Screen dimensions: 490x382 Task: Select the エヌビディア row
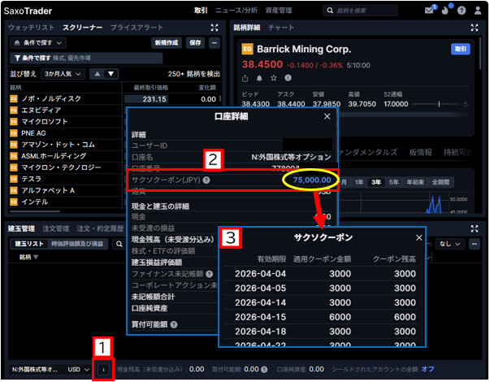(66, 110)
